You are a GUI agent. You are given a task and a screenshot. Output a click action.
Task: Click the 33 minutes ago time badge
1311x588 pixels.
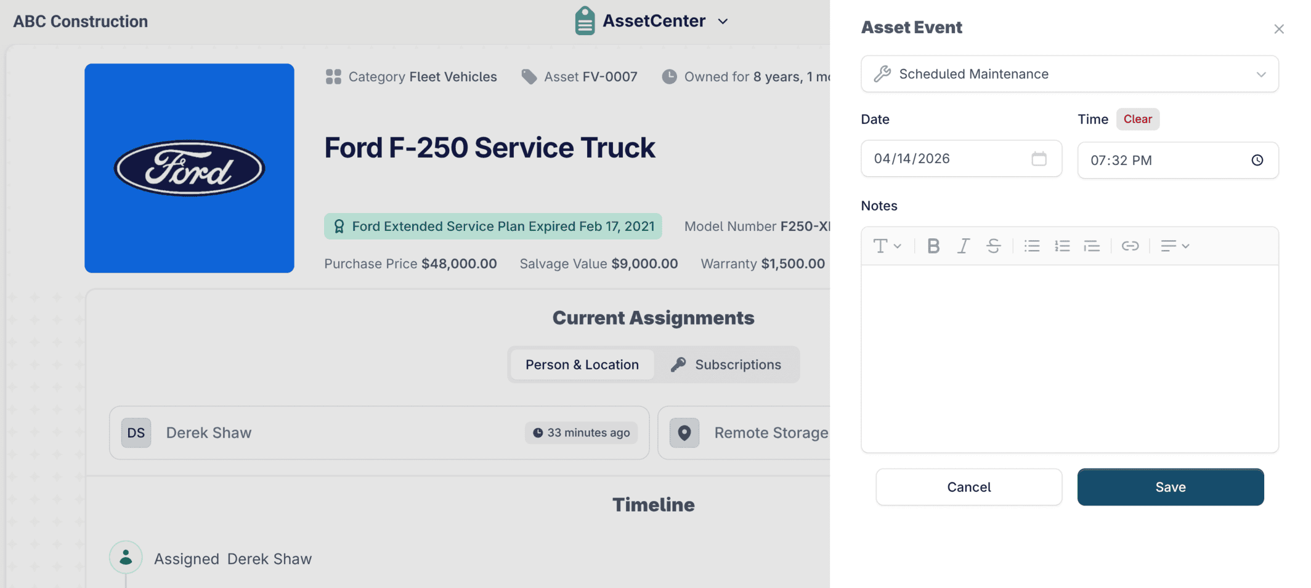[x=582, y=433]
